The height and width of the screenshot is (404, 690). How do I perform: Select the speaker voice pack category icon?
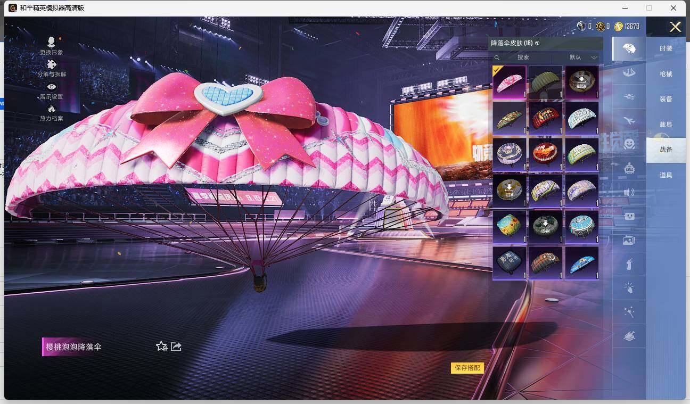[629, 192]
